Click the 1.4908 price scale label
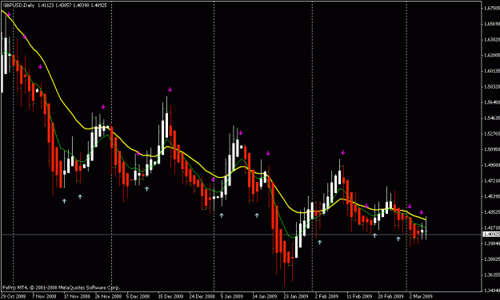 pos(491,165)
